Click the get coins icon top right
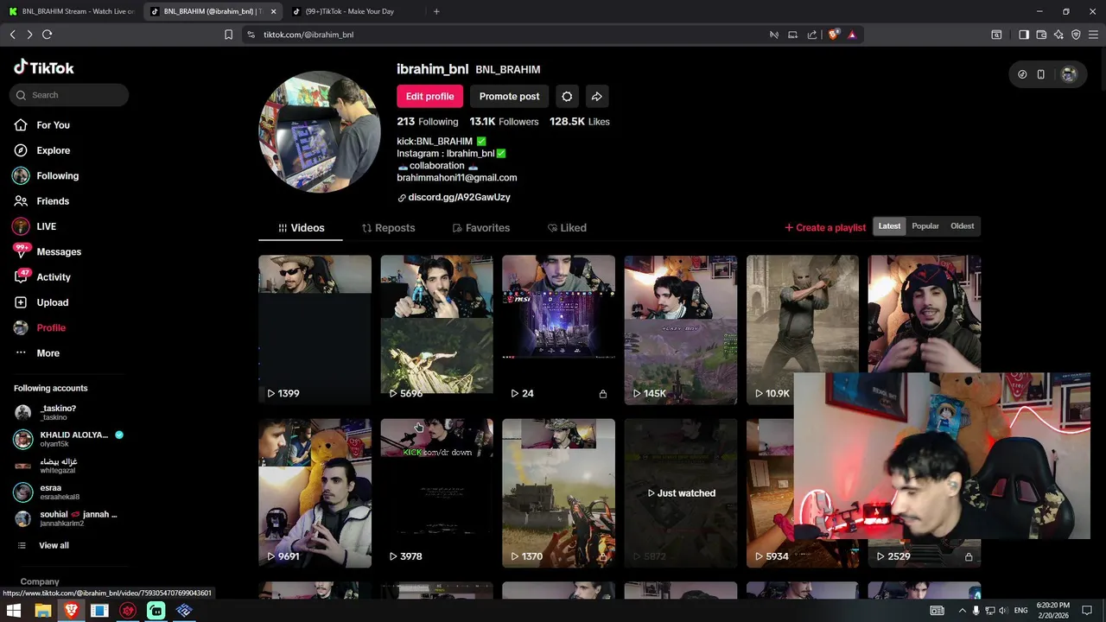This screenshot has width=1106, height=622. (1022, 74)
